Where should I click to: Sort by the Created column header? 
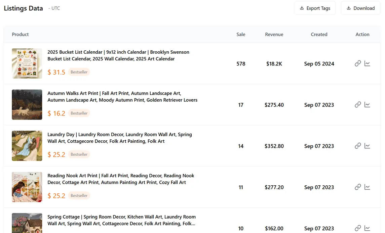click(319, 34)
